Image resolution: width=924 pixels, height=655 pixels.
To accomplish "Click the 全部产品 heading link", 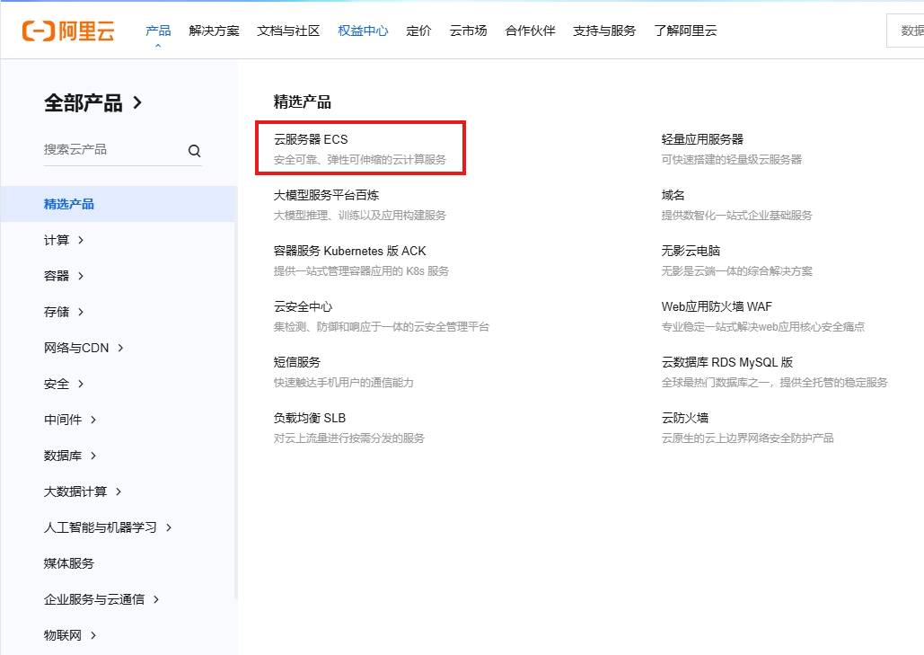I will point(84,102).
